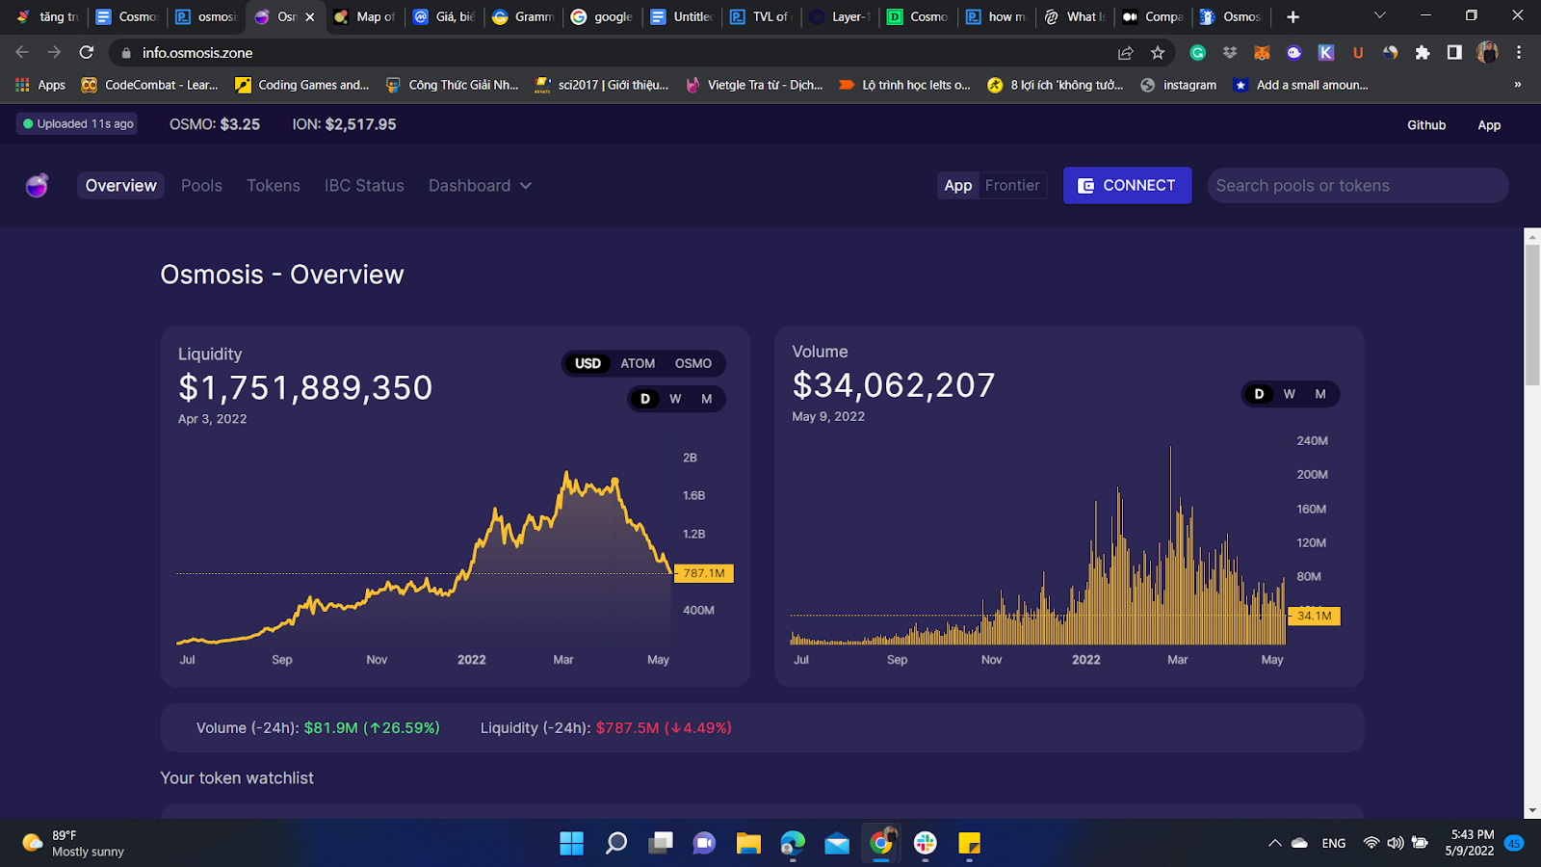Image resolution: width=1541 pixels, height=867 pixels.
Task: Open the App link in top bar
Action: pyautogui.click(x=1489, y=125)
